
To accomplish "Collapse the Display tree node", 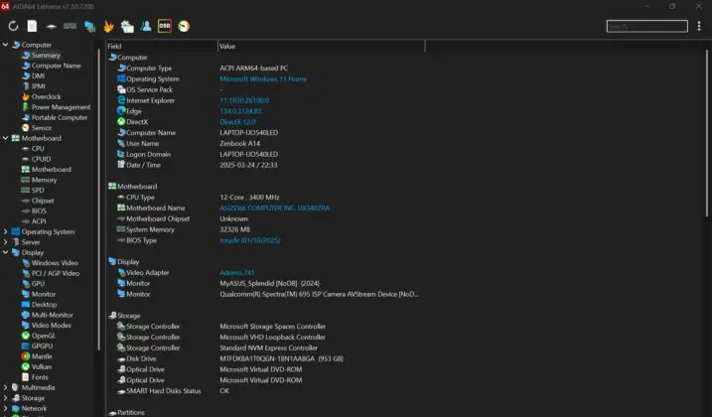I will [x=5, y=252].
